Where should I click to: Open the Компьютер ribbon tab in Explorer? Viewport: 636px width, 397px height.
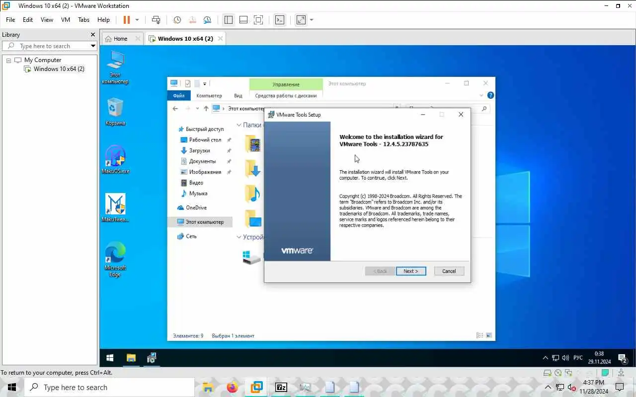pos(209,96)
